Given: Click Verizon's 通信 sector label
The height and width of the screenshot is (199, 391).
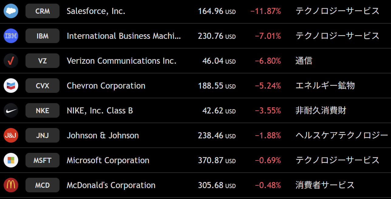Looking at the screenshot, I should 304,61.
